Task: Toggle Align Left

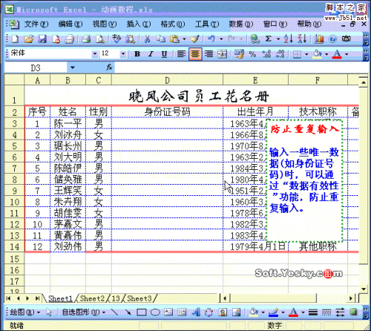Action: pos(181,54)
